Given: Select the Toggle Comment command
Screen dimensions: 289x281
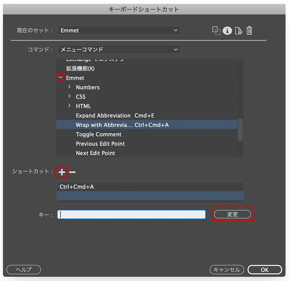Looking at the screenshot, I should click(98, 134).
